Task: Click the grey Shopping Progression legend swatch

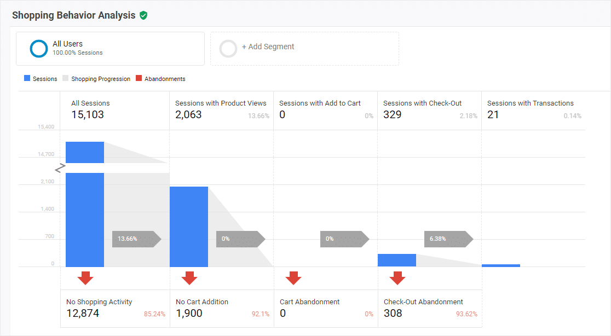Action: [x=66, y=78]
